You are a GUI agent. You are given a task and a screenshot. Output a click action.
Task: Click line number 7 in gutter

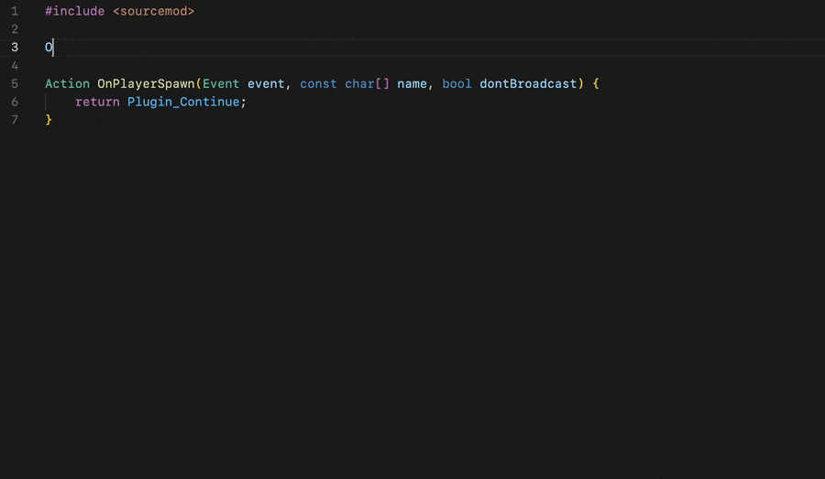(15, 120)
